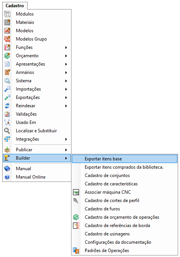Click the Módulos cube icon
The image size is (180, 257).
(x=7, y=14)
